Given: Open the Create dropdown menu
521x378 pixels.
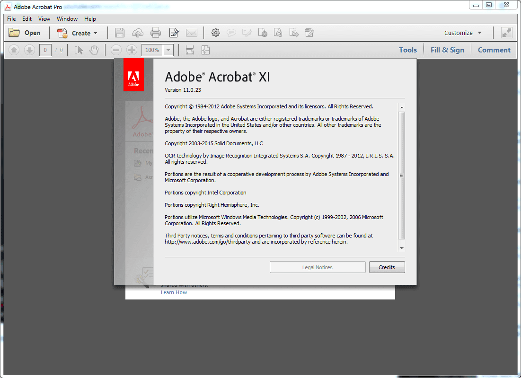Looking at the screenshot, I should [77, 33].
